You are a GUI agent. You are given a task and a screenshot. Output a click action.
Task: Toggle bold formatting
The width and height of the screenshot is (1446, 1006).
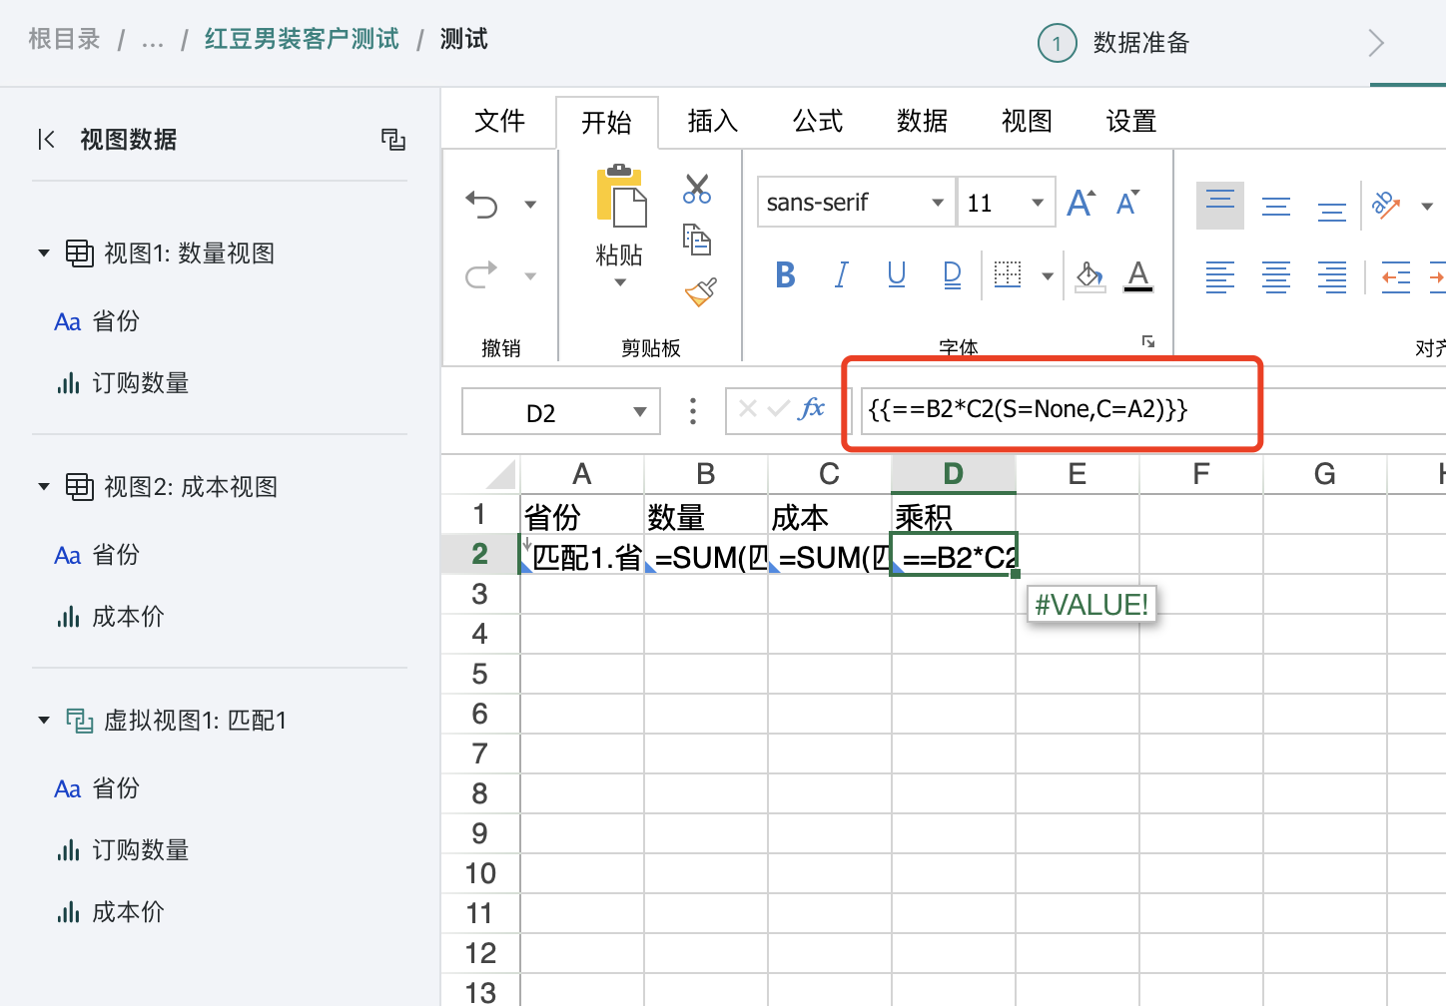click(x=786, y=274)
